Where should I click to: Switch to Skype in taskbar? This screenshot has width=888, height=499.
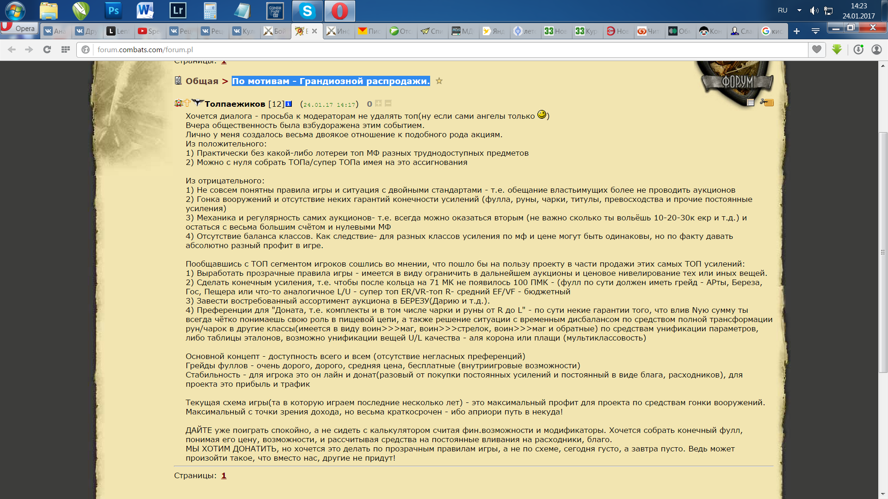(307, 11)
